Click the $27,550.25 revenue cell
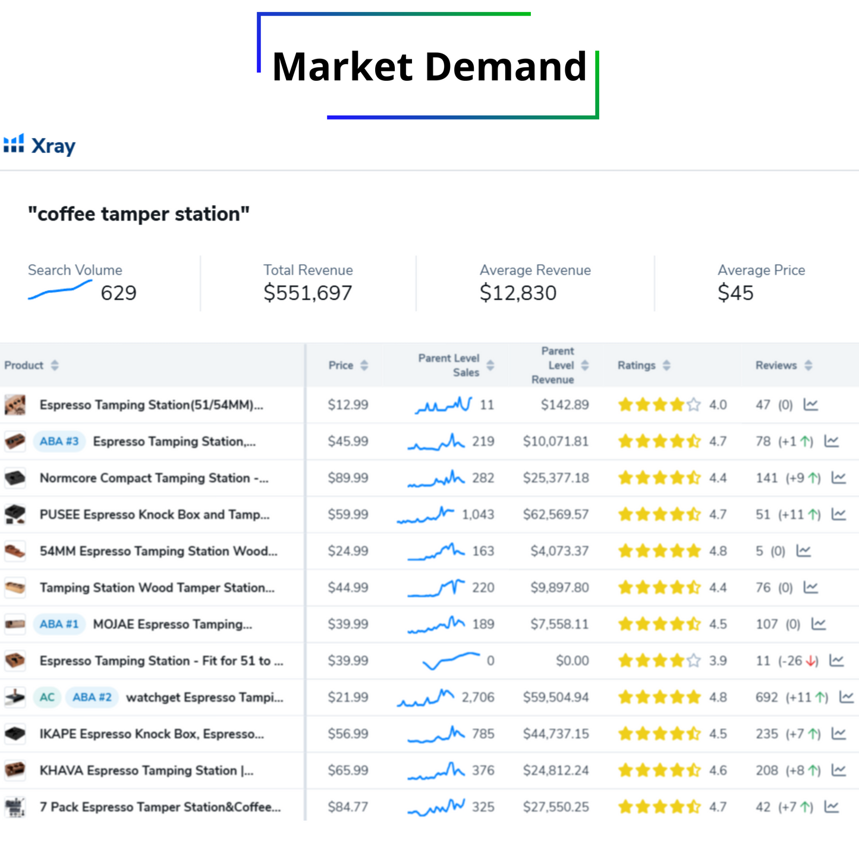Image resolution: width=859 pixels, height=859 pixels. pyautogui.click(x=556, y=807)
